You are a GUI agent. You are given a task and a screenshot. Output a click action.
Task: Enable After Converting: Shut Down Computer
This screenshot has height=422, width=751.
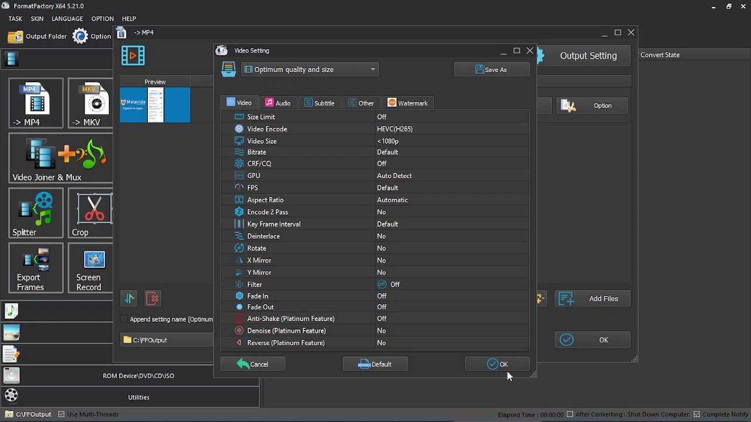coord(570,414)
